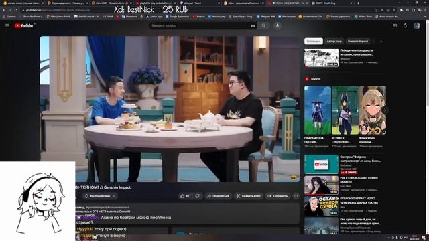Open YouTube notifications bell
This screenshot has width=429, height=241.
405,25
